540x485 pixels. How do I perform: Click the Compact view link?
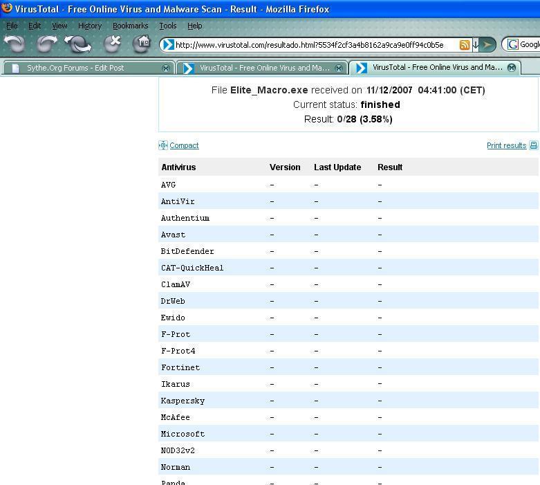(184, 145)
